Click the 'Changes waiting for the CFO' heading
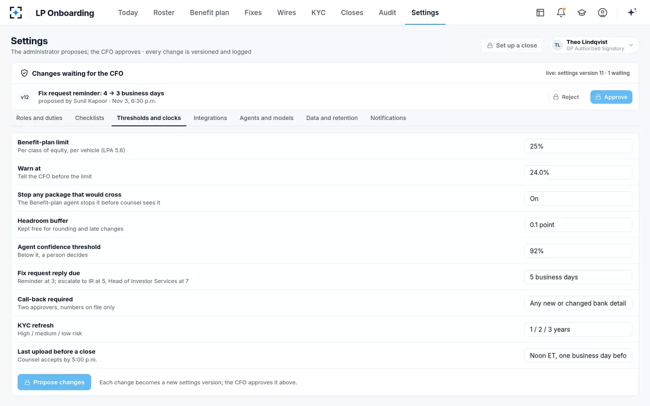Viewport: 650px width, 406px height. pyautogui.click(x=78, y=74)
